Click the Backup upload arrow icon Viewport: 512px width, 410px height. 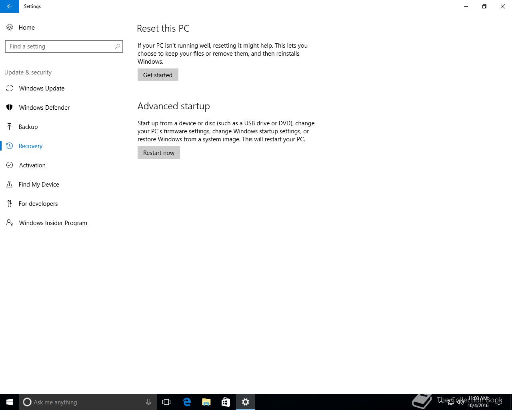(x=10, y=127)
